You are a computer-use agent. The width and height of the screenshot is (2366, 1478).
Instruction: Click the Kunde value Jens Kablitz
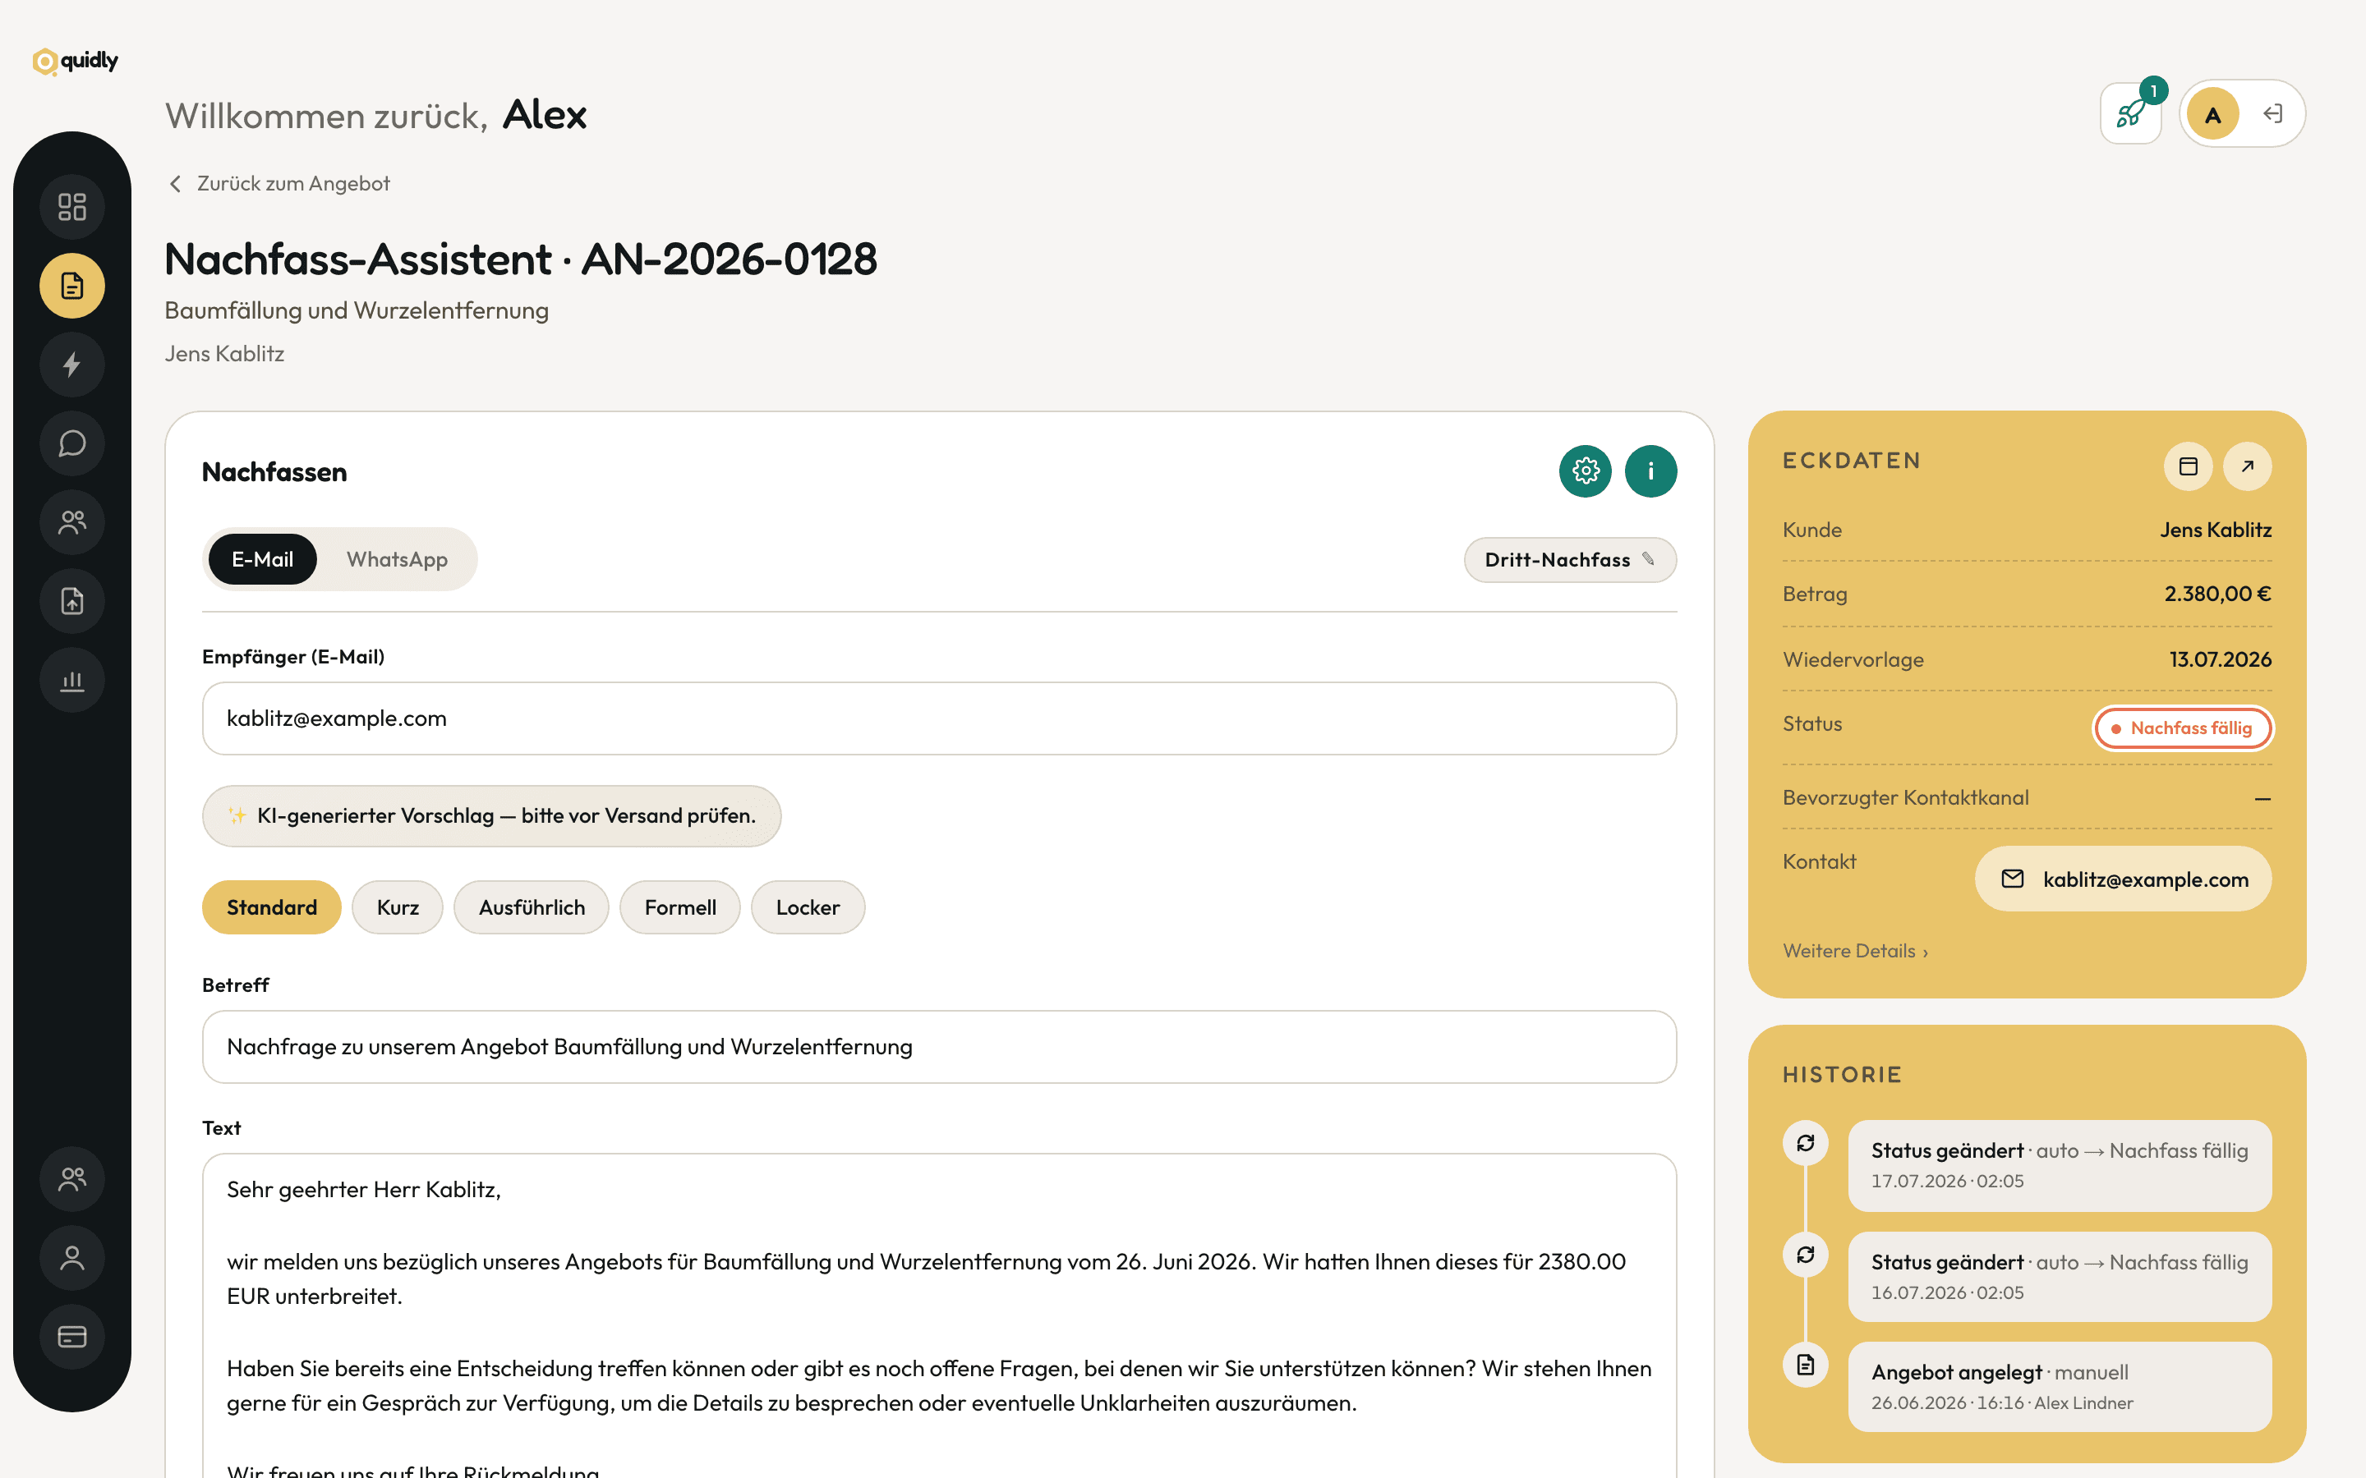tap(2216, 530)
